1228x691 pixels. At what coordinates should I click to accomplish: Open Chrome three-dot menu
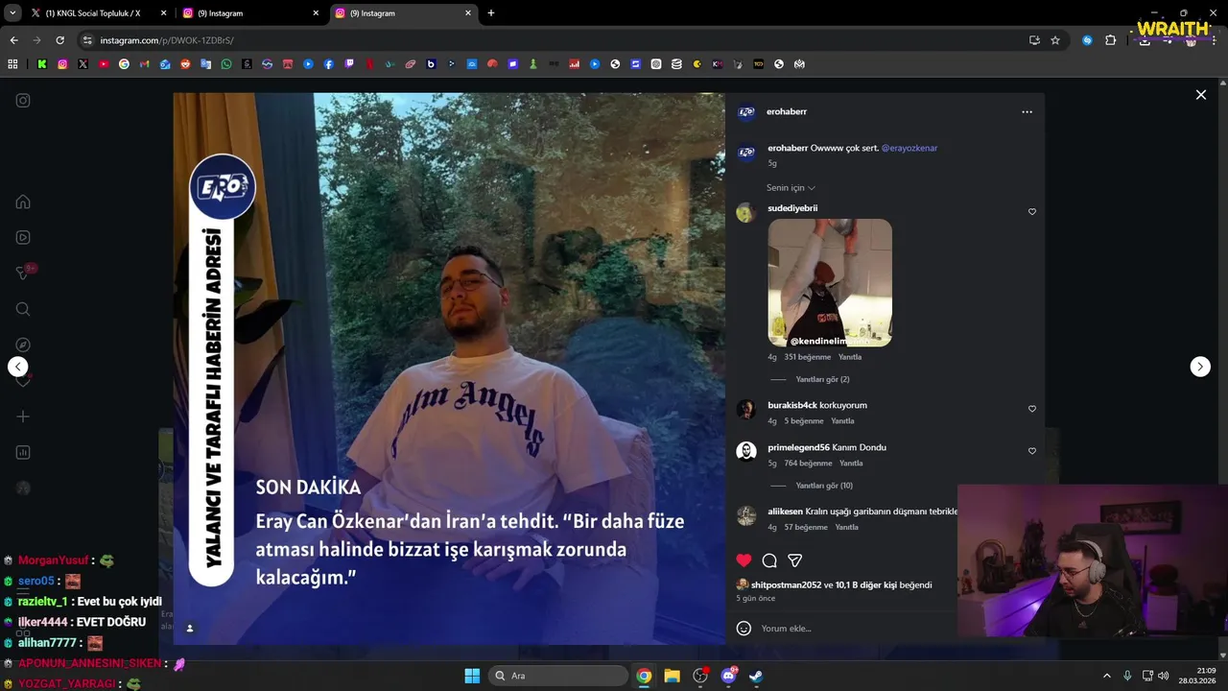[1214, 40]
